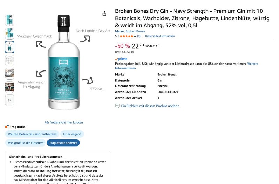
Task: Click the main gin bottle image
Action: tap(64, 62)
